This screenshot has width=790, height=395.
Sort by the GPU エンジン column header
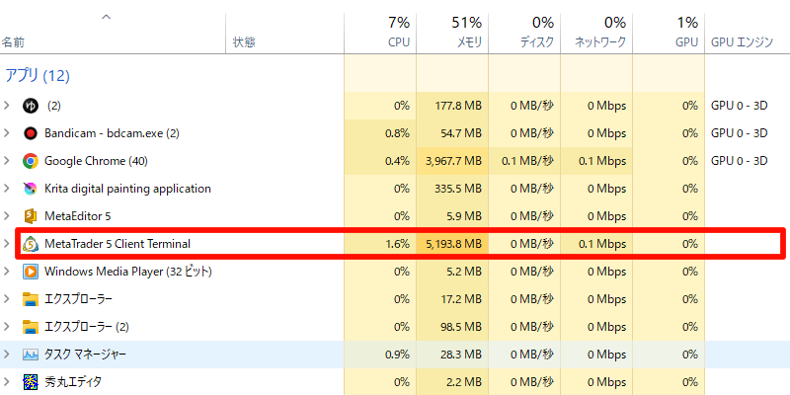[x=743, y=42]
